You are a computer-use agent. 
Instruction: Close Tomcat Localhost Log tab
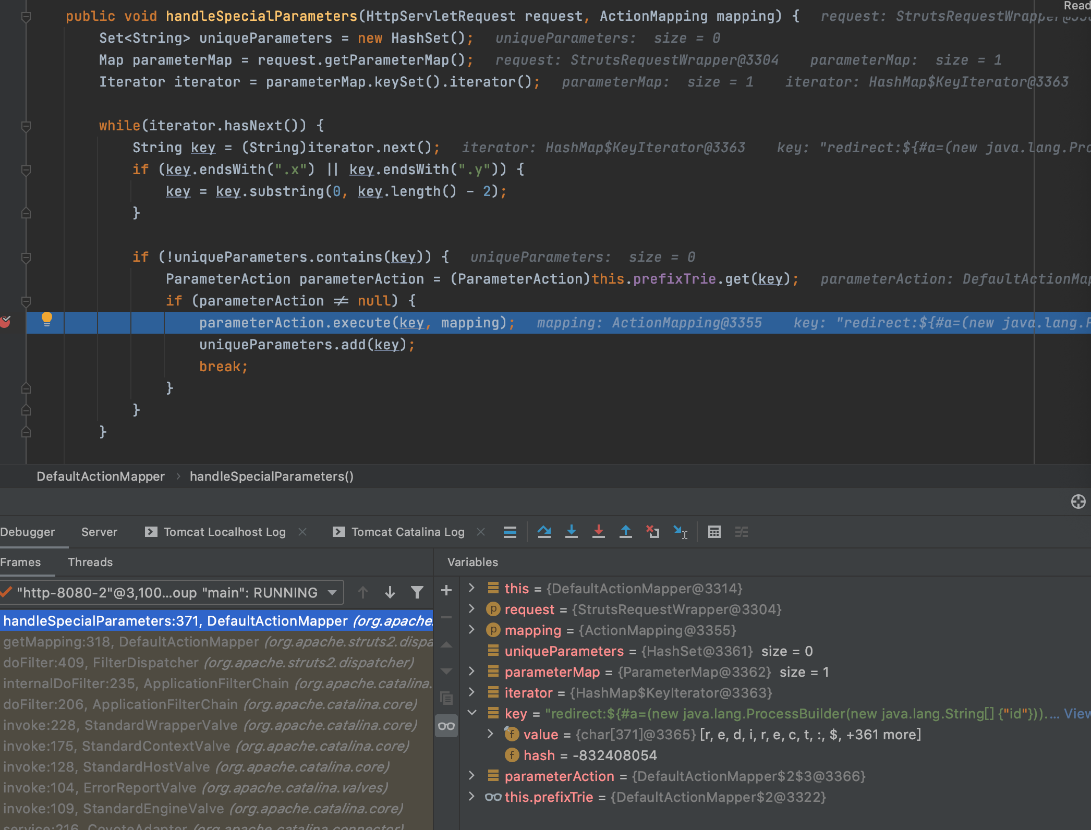click(302, 532)
